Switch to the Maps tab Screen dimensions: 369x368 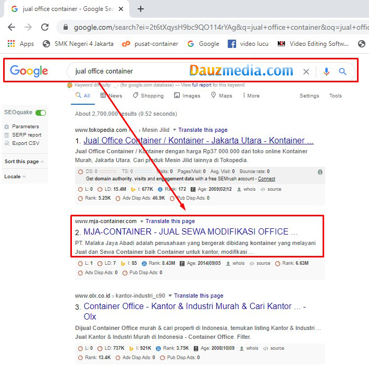[x=222, y=95]
